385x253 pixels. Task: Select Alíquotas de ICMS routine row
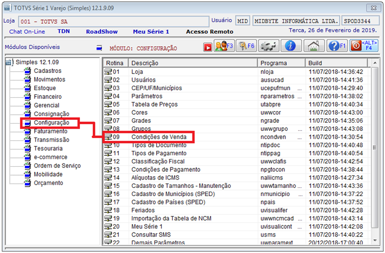pyautogui.click(x=236, y=177)
